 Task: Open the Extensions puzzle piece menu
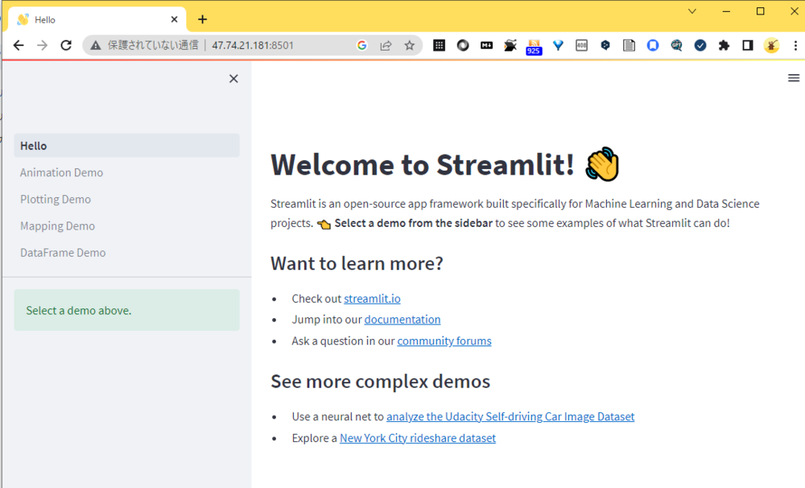tap(724, 46)
